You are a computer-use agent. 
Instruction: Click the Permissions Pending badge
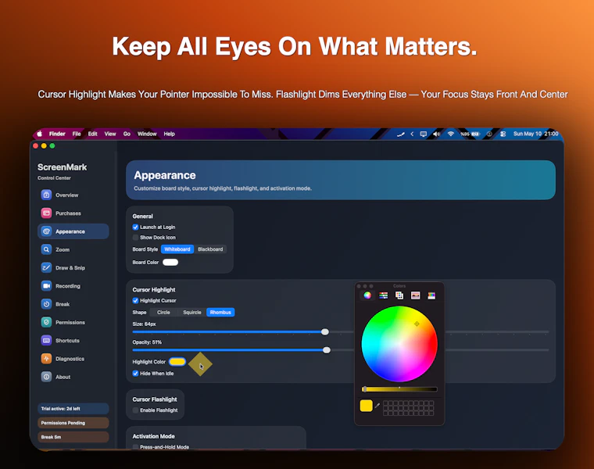pyautogui.click(x=73, y=423)
